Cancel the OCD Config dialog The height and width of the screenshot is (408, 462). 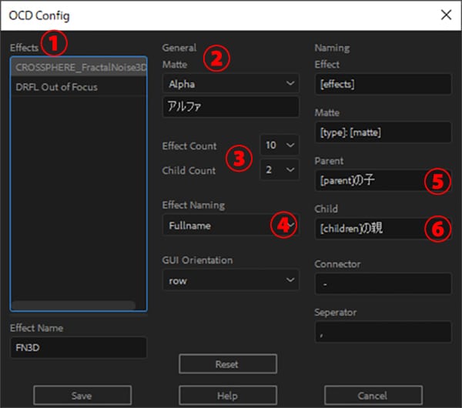pos(372,395)
